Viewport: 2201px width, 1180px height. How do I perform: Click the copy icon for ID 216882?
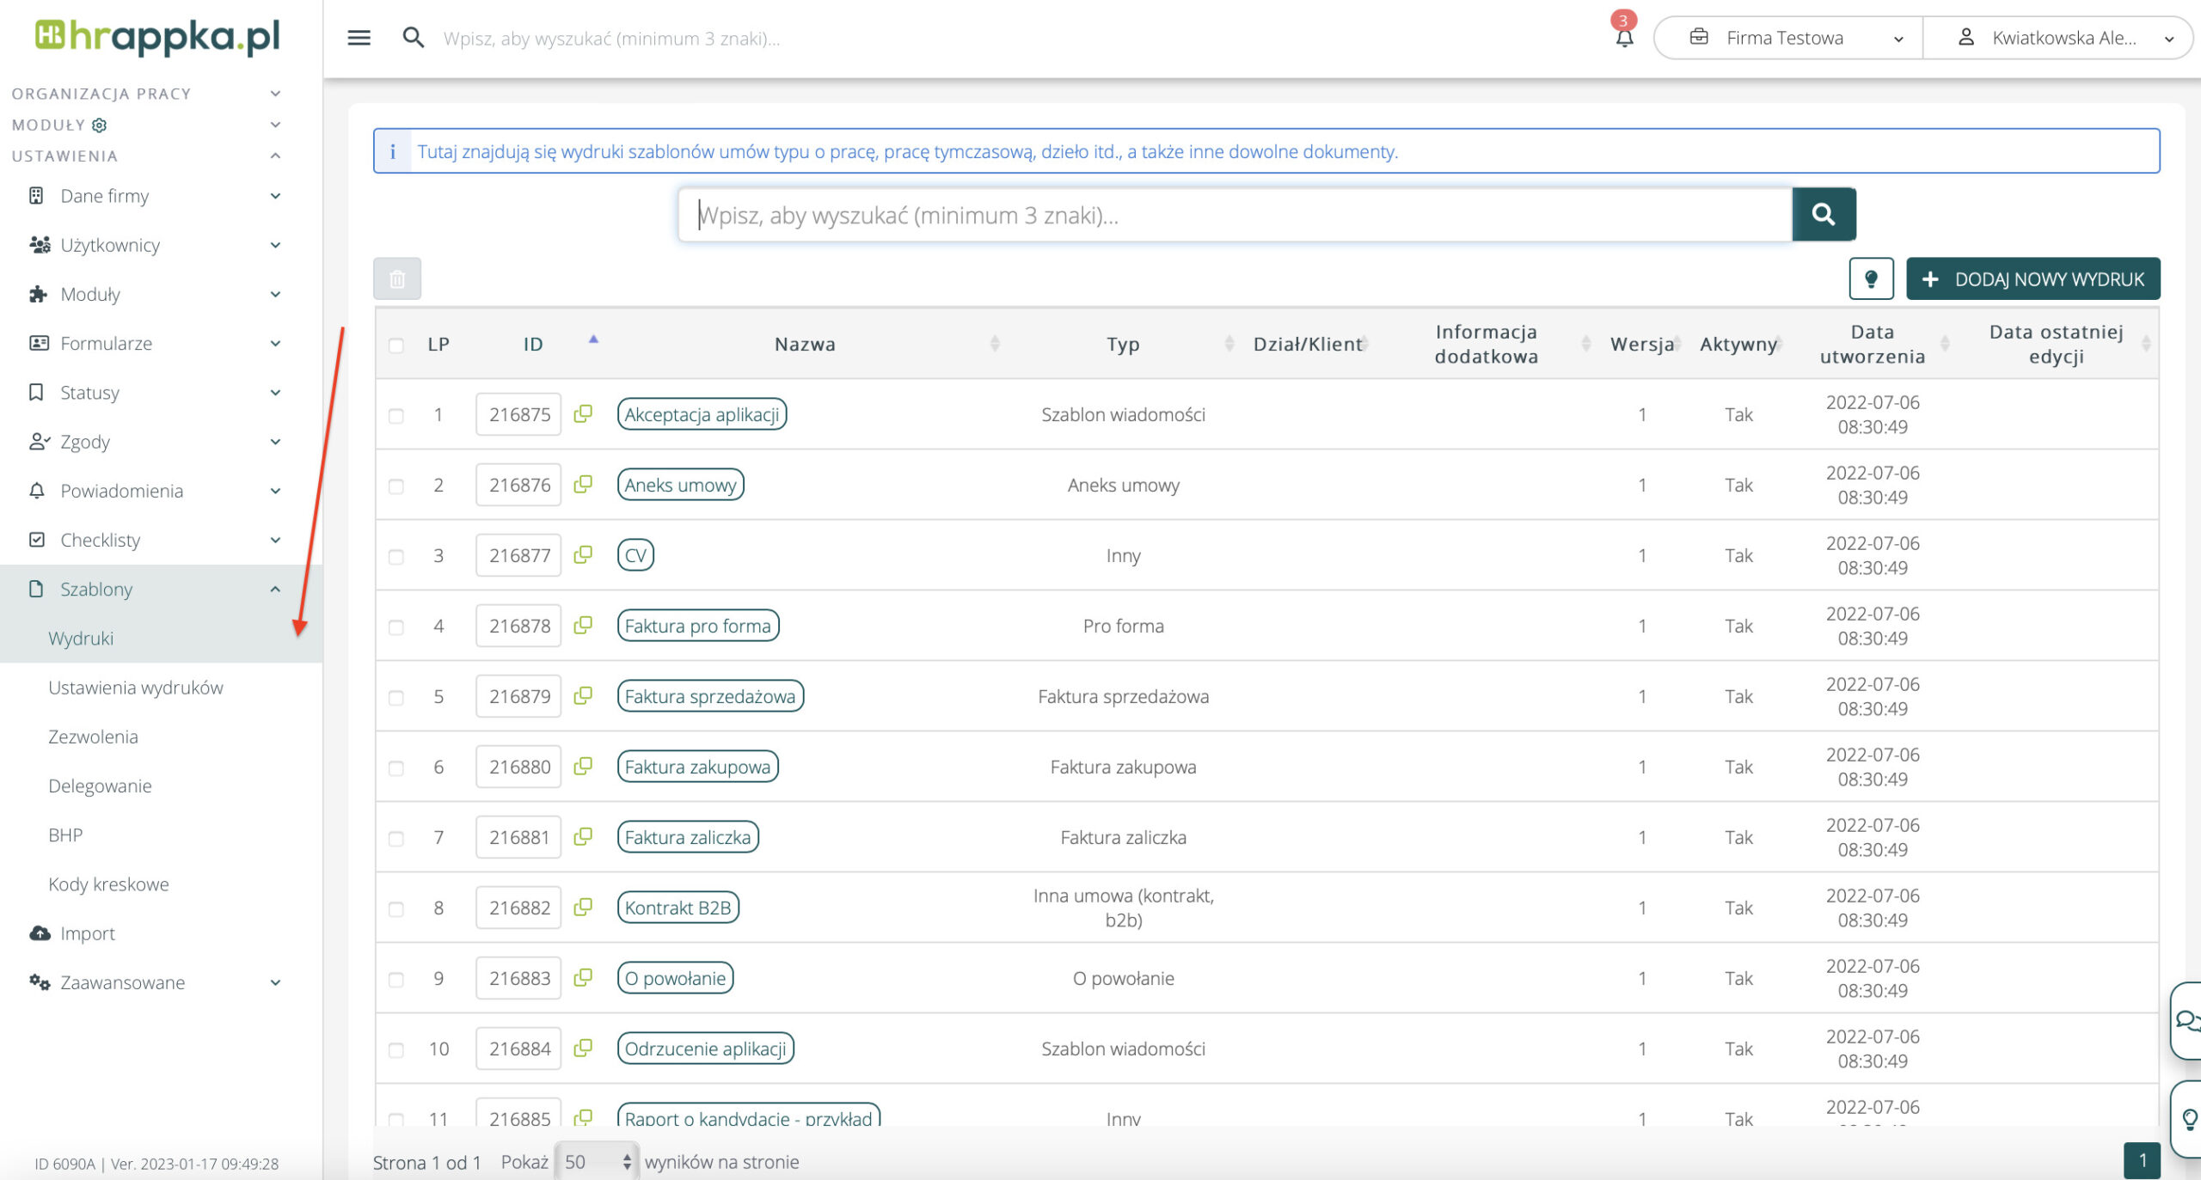tap(583, 907)
